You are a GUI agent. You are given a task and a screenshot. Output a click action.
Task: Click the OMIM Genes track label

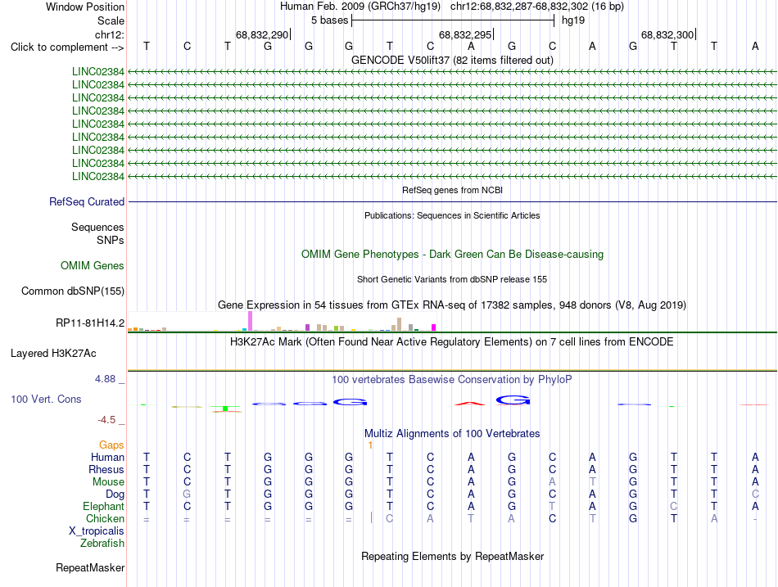coord(92,265)
